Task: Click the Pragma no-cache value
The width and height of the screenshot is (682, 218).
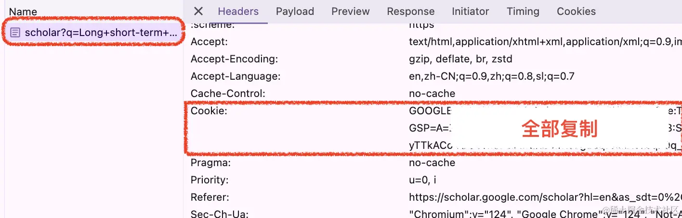Action: tap(432, 163)
